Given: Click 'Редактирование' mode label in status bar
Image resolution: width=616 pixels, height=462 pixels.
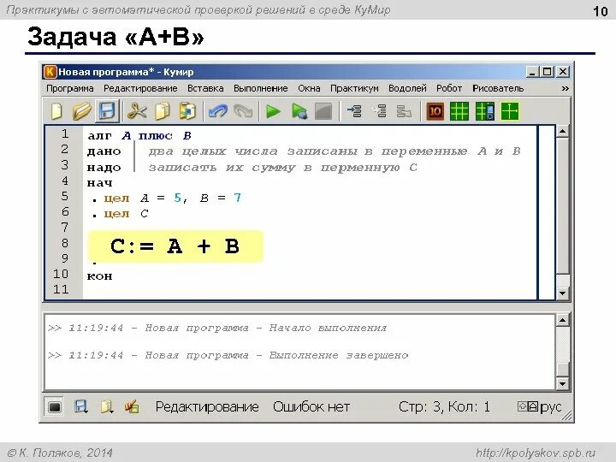Looking at the screenshot, I should (207, 407).
